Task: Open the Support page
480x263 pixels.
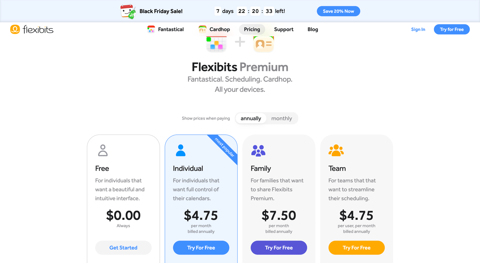Action: click(x=284, y=29)
